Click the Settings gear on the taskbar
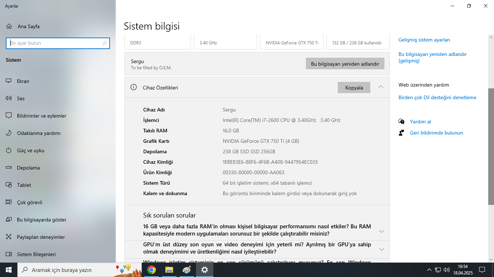Image resolution: width=494 pixels, height=277 pixels. click(x=205, y=270)
